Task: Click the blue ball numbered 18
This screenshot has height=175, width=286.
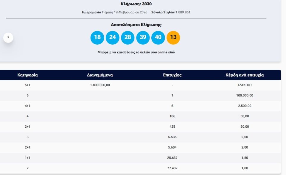Action: [x=97, y=37]
